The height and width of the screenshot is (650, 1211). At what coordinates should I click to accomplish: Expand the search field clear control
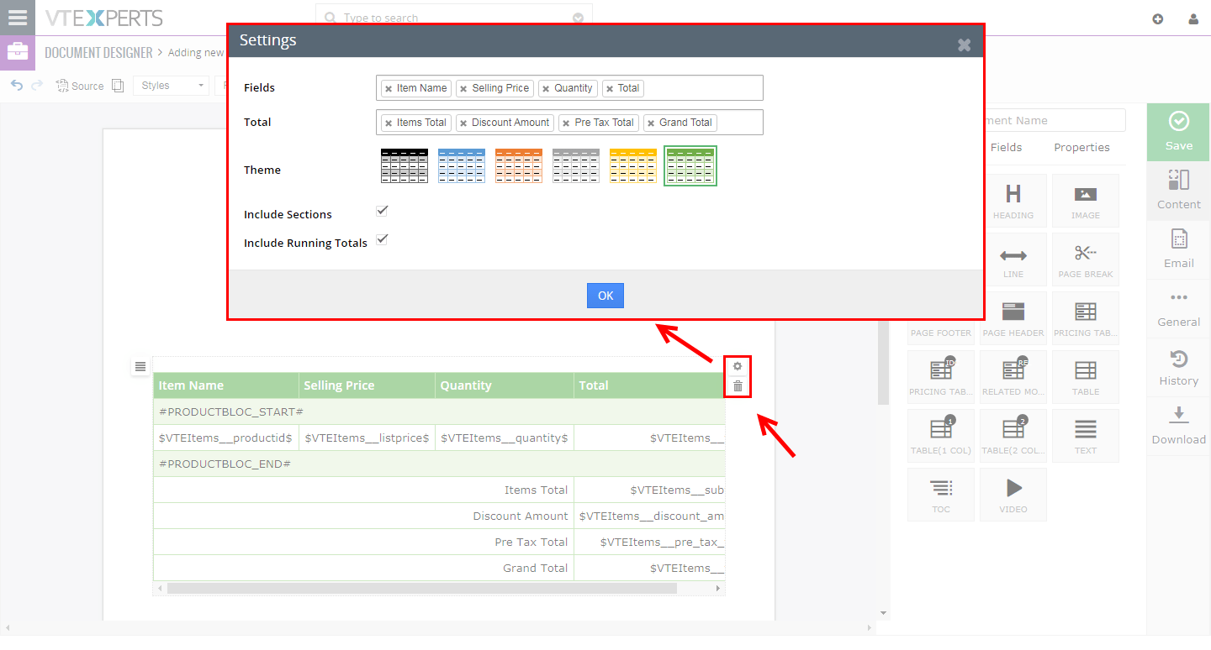coord(577,18)
